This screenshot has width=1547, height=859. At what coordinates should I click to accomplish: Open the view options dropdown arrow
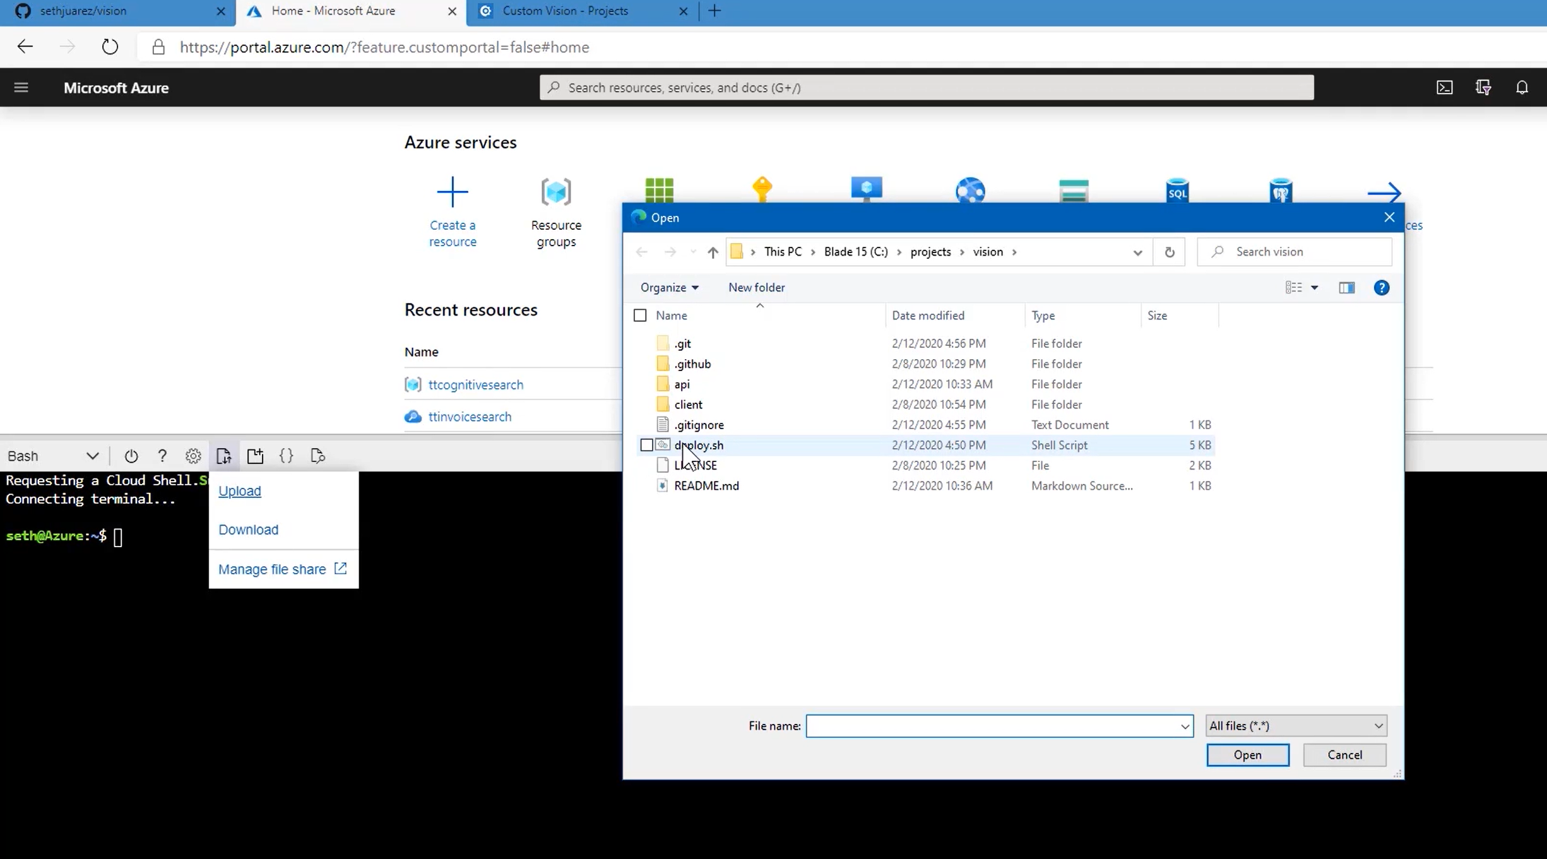[1314, 288]
